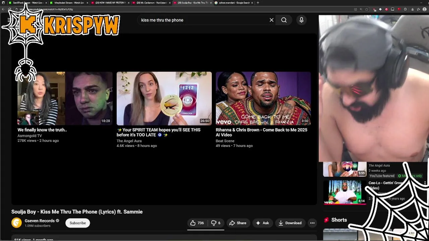The image size is (429, 241).
Task: Click the Beat Scene channel name
Action: (225, 141)
